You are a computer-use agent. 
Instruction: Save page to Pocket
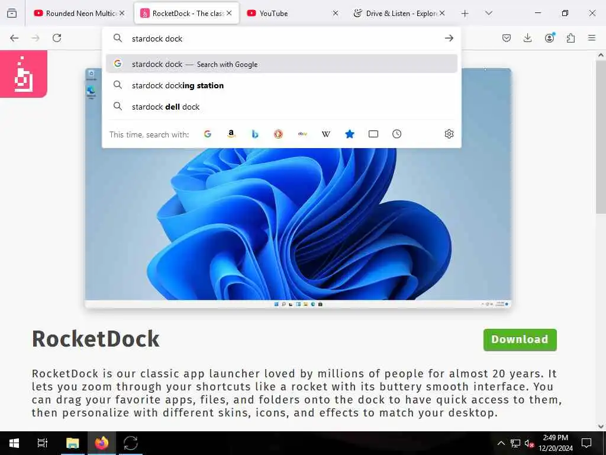(507, 38)
